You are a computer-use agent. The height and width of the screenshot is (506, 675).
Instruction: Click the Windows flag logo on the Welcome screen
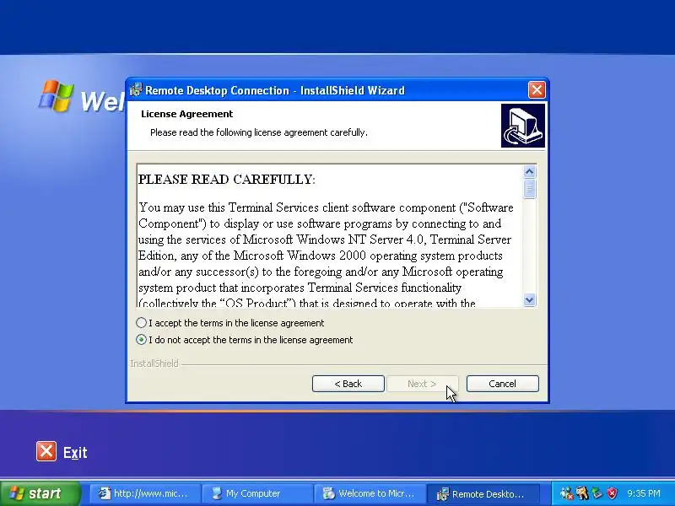click(56, 95)
